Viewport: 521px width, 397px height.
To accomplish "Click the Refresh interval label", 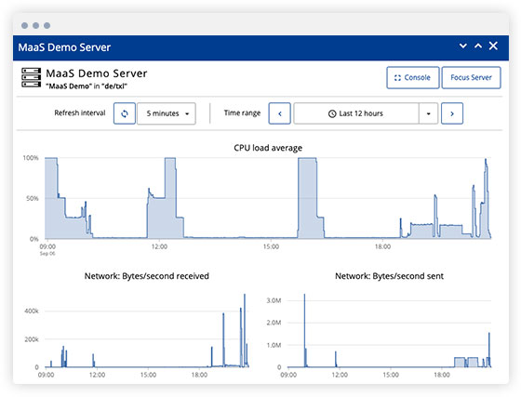I will pyautogui.click(x=80, y=113).
